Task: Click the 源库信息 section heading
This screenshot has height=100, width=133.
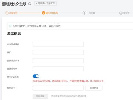Action: point(14,34)
